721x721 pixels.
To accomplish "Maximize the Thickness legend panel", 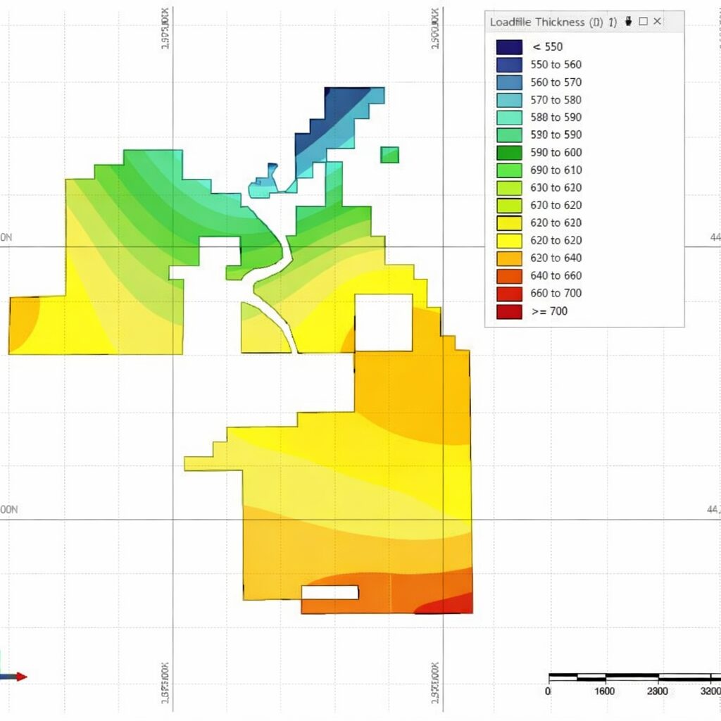I will coord(643,22).
